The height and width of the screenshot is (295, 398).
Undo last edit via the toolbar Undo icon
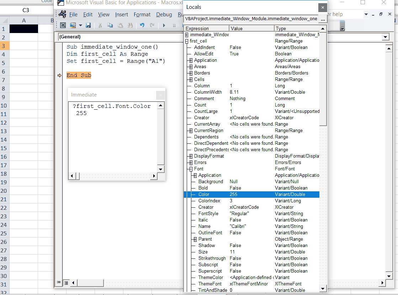pos(142,25)
